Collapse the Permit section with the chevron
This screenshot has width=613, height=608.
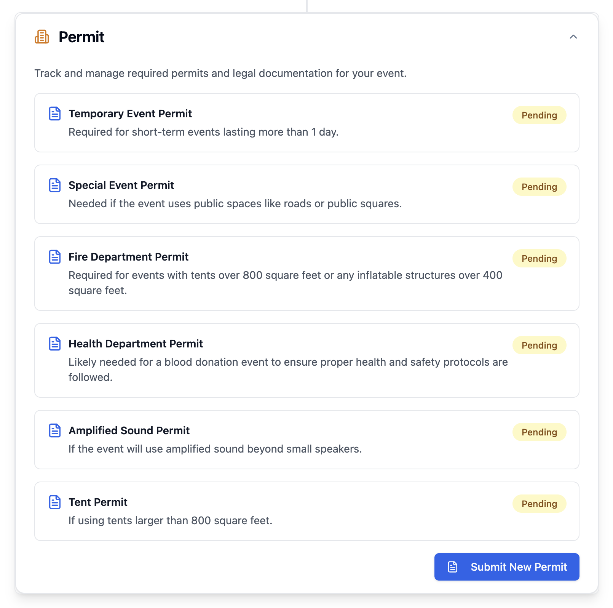(573, 37)
